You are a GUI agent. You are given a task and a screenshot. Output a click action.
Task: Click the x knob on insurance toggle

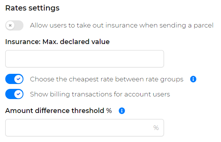(x=10, y=26)
